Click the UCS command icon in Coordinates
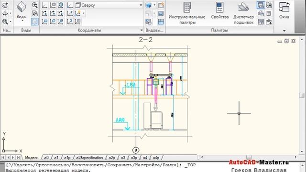306x172 pixels. tap(44, 5)
